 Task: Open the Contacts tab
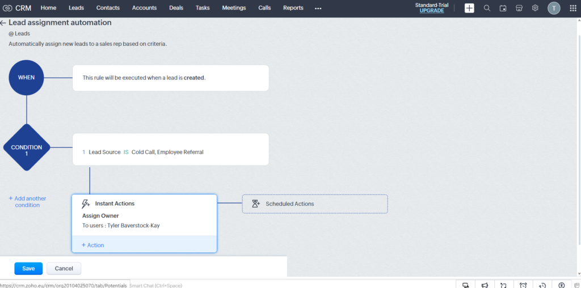pyautogui.click(x=108, y=8)
